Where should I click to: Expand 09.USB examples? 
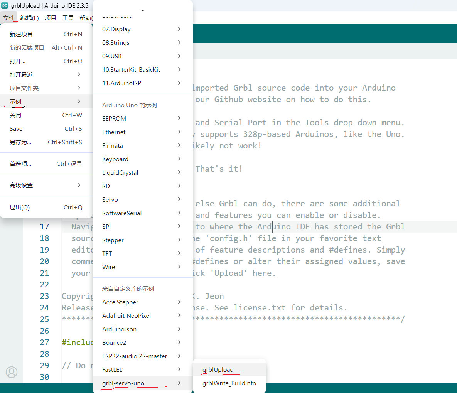(143, 56)
